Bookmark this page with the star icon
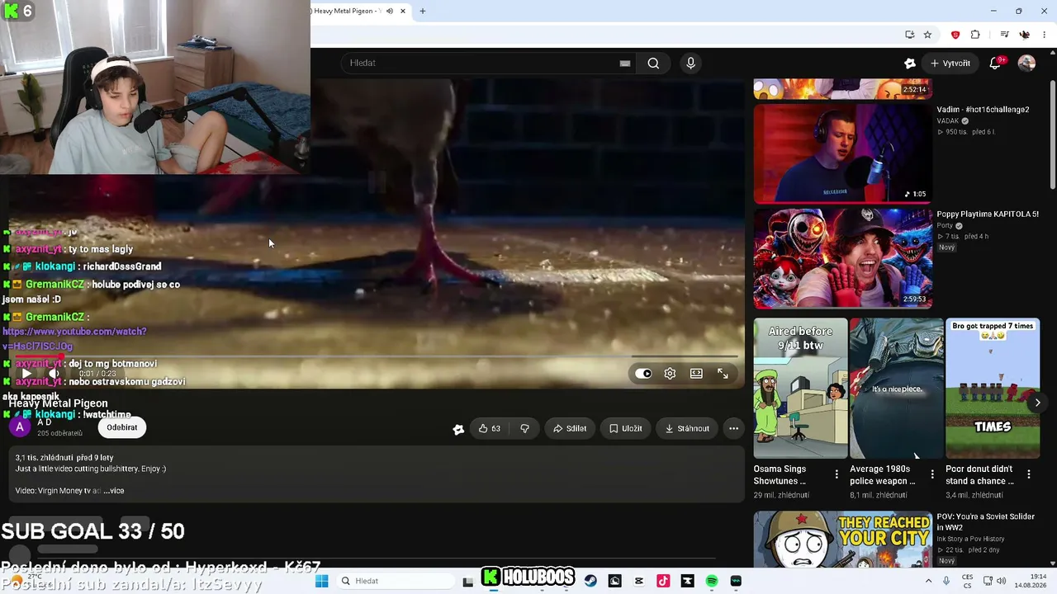The image size is (1057, 594). [x=927, y=35]
